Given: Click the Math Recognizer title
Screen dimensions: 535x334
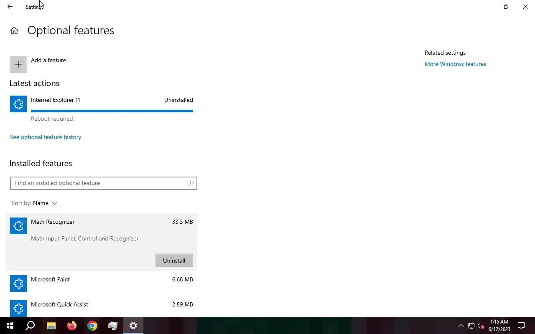Looking at the screenshot, I should coord(53,222).
